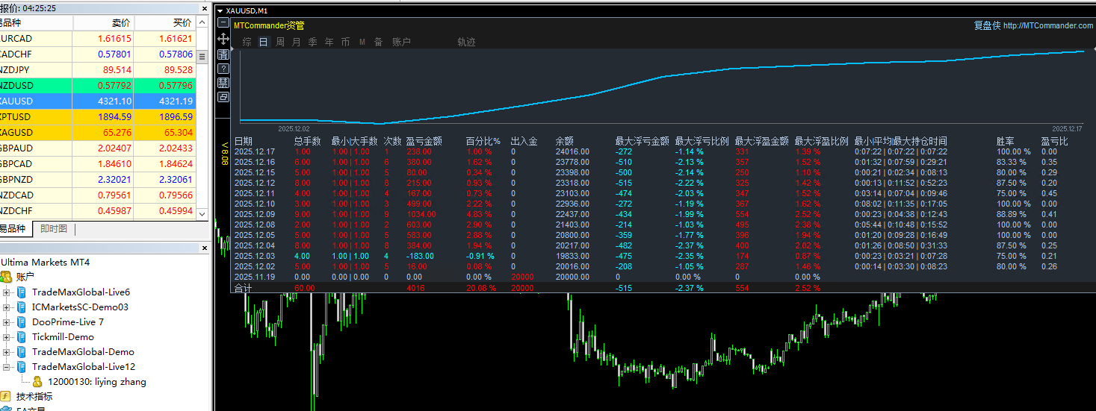Expand the DooPrime-Live 7 tree node

(7, 321)
